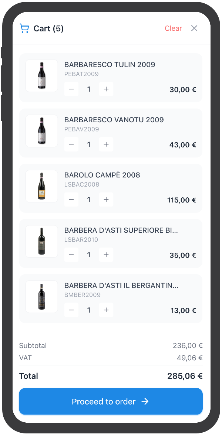The height and width of the screenshot is (436, 222).
Task: Decrease quantity of Barbaresco Vanotu 2009
Action: tap(71, 144)
